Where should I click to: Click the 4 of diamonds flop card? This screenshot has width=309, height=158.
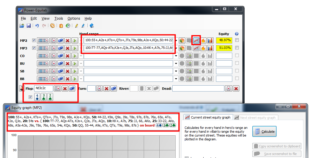pos(37,97)
